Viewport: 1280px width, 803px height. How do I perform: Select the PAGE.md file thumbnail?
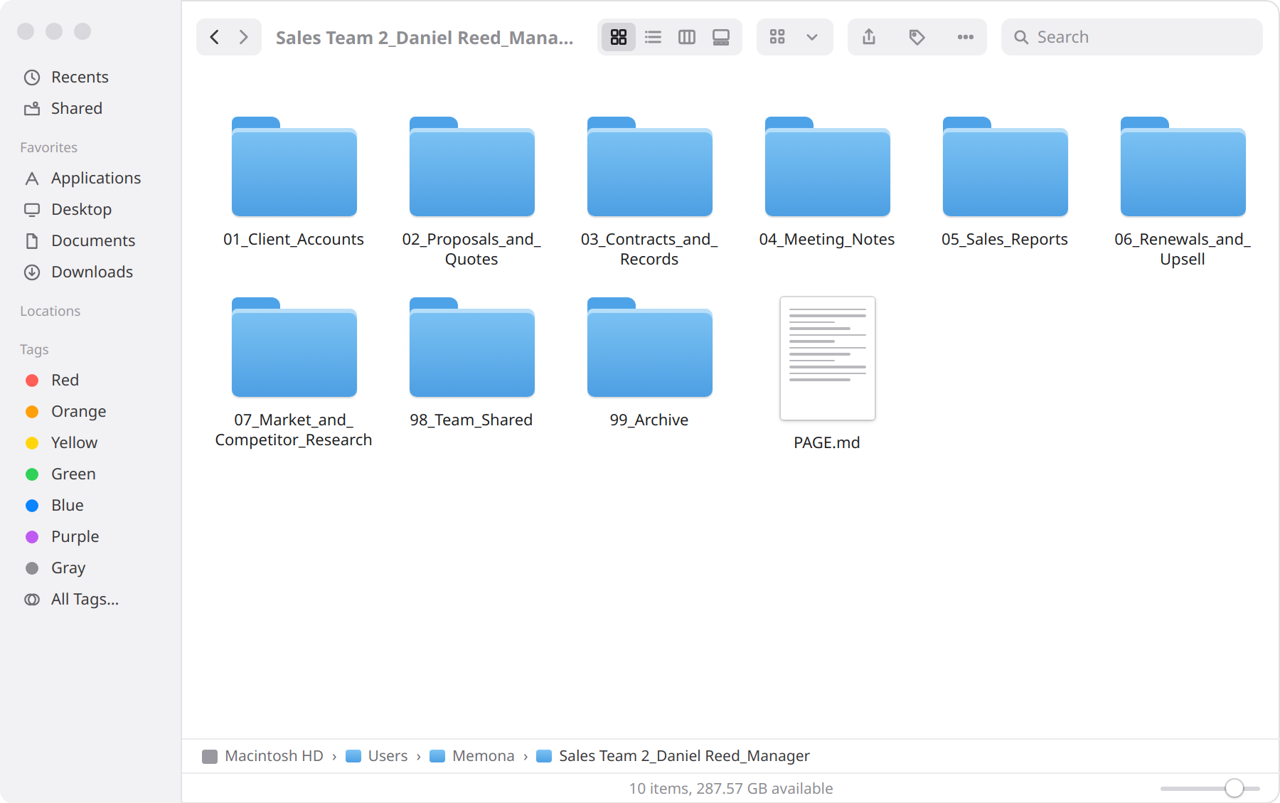click(x=827, y=358)
